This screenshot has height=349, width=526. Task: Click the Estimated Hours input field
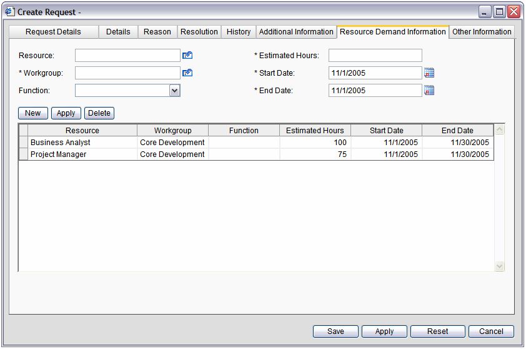[375, 56]
